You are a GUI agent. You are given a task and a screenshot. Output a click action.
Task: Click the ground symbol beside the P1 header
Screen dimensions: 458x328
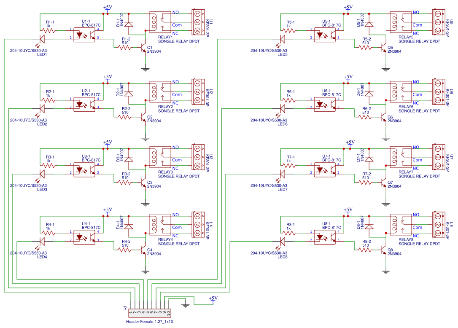[185, 304]
